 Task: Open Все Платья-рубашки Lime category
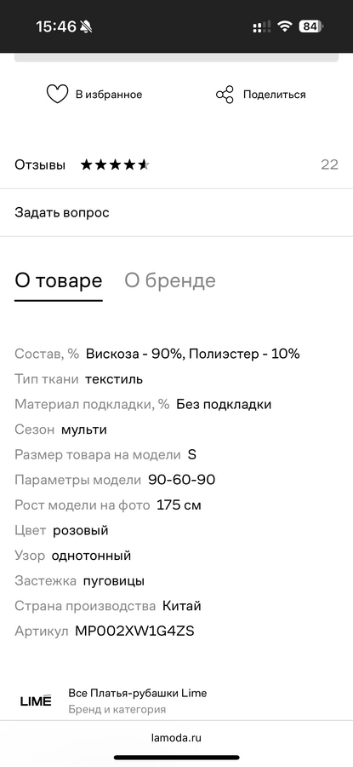tap(138, 693)
